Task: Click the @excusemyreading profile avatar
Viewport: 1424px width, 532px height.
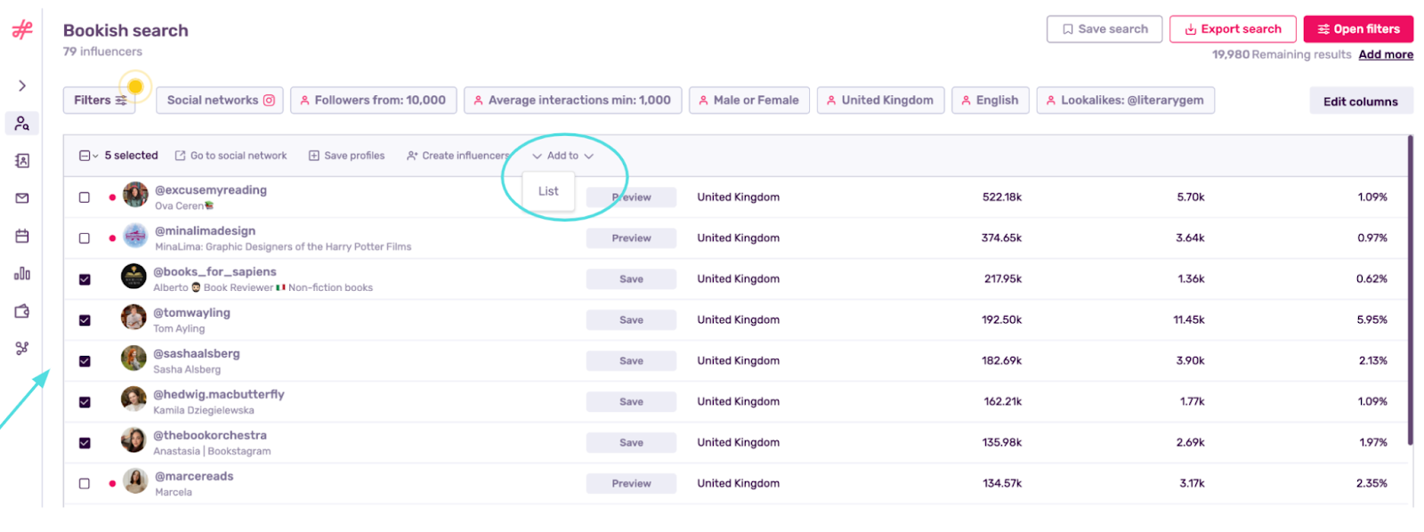Action: (135, 194)
